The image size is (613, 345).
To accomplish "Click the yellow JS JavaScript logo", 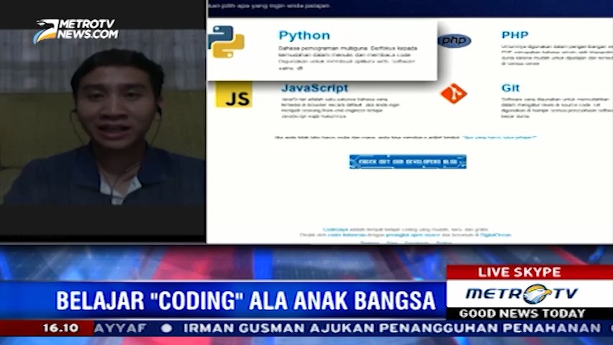I will click(x=234, y=95).
